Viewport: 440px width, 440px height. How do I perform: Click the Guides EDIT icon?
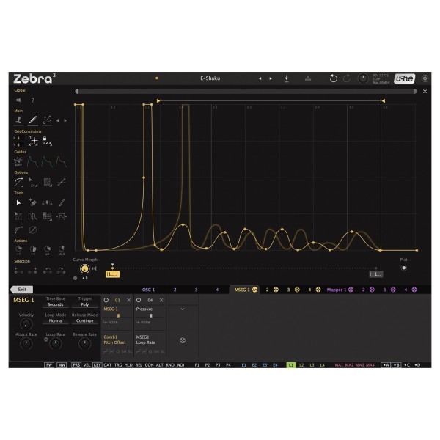[18, 161]
